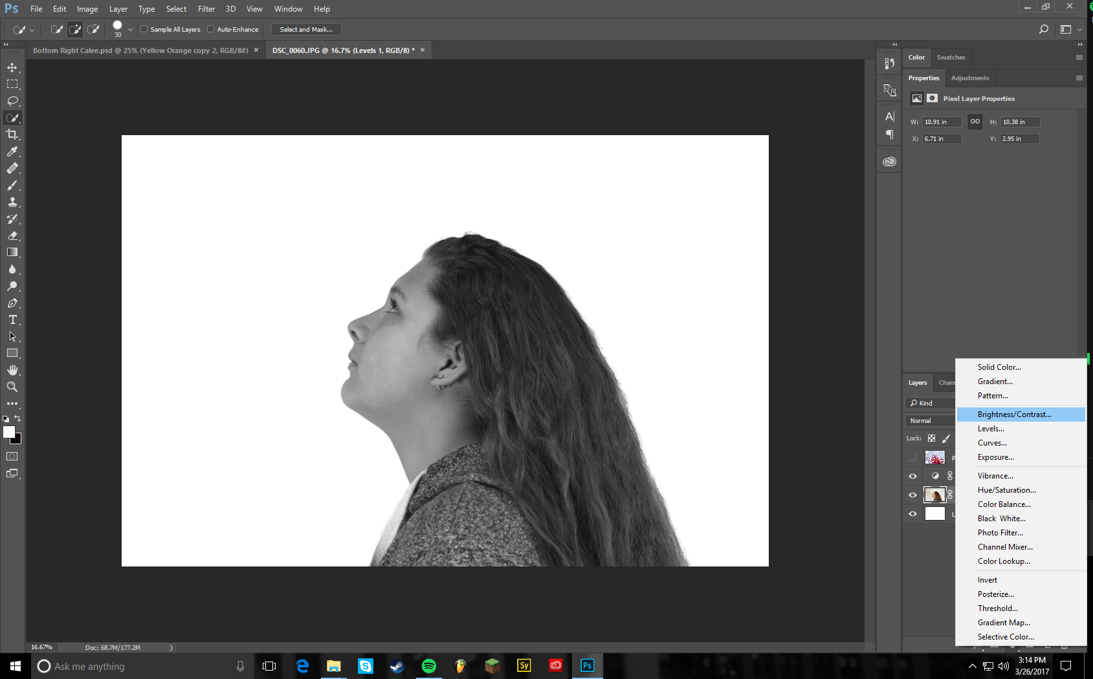
Task: Select the Hand tool
Action: [x=12, y=370]
